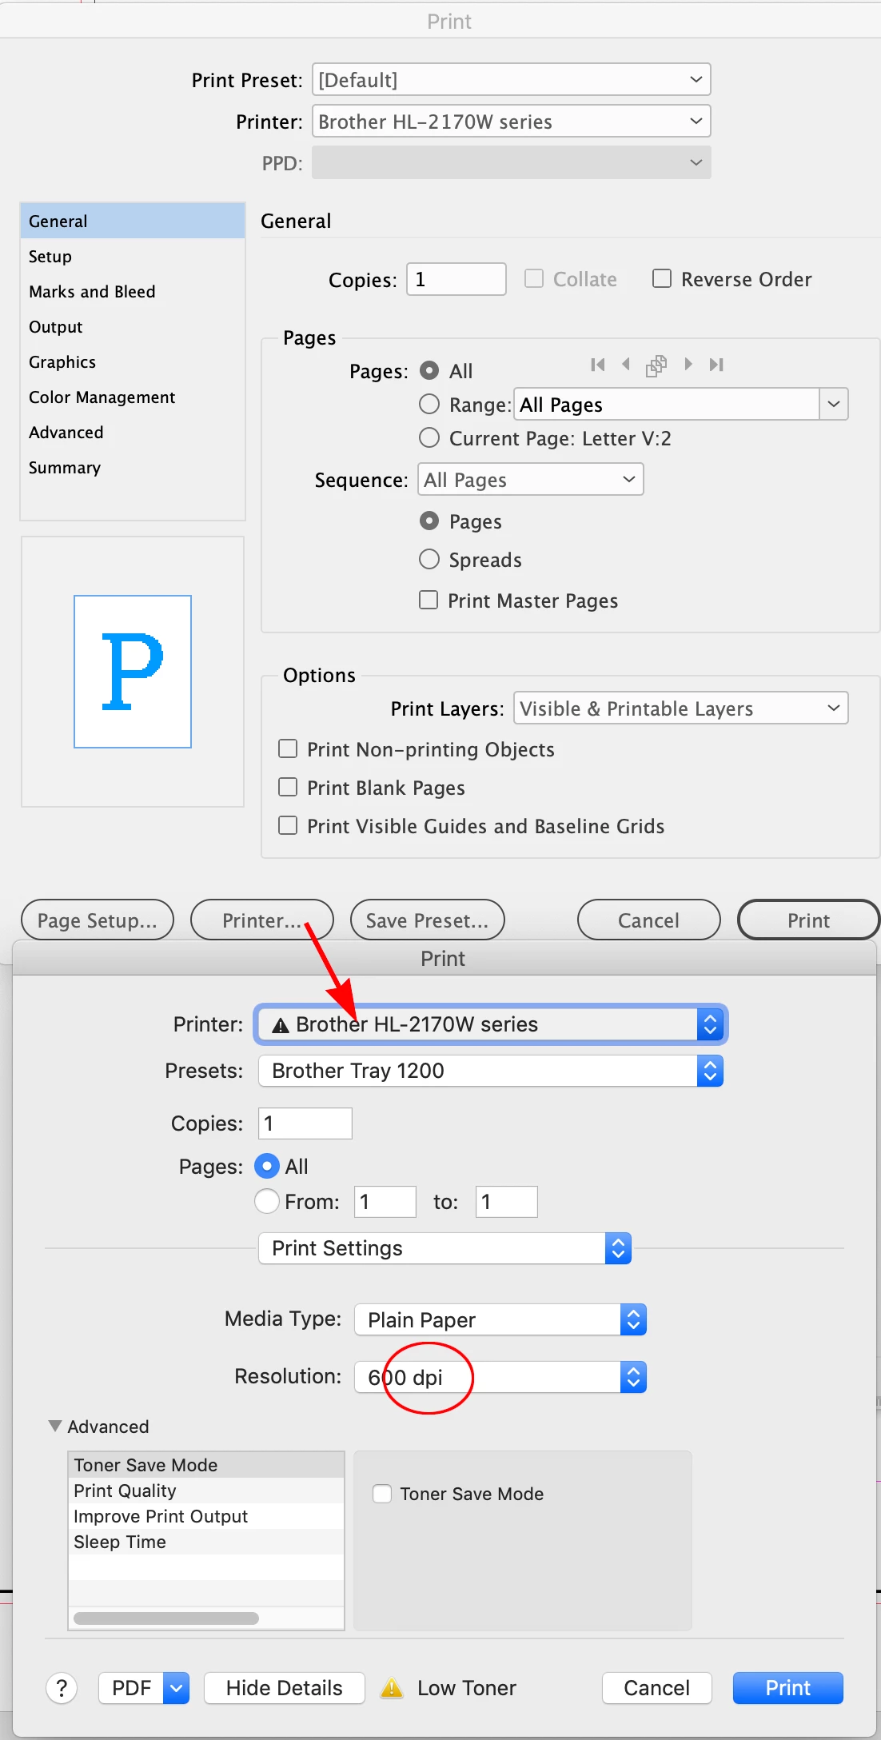Choose the Pages radio option
The height and width of the screenshot is (1740, 881).
tap(429, 521)
